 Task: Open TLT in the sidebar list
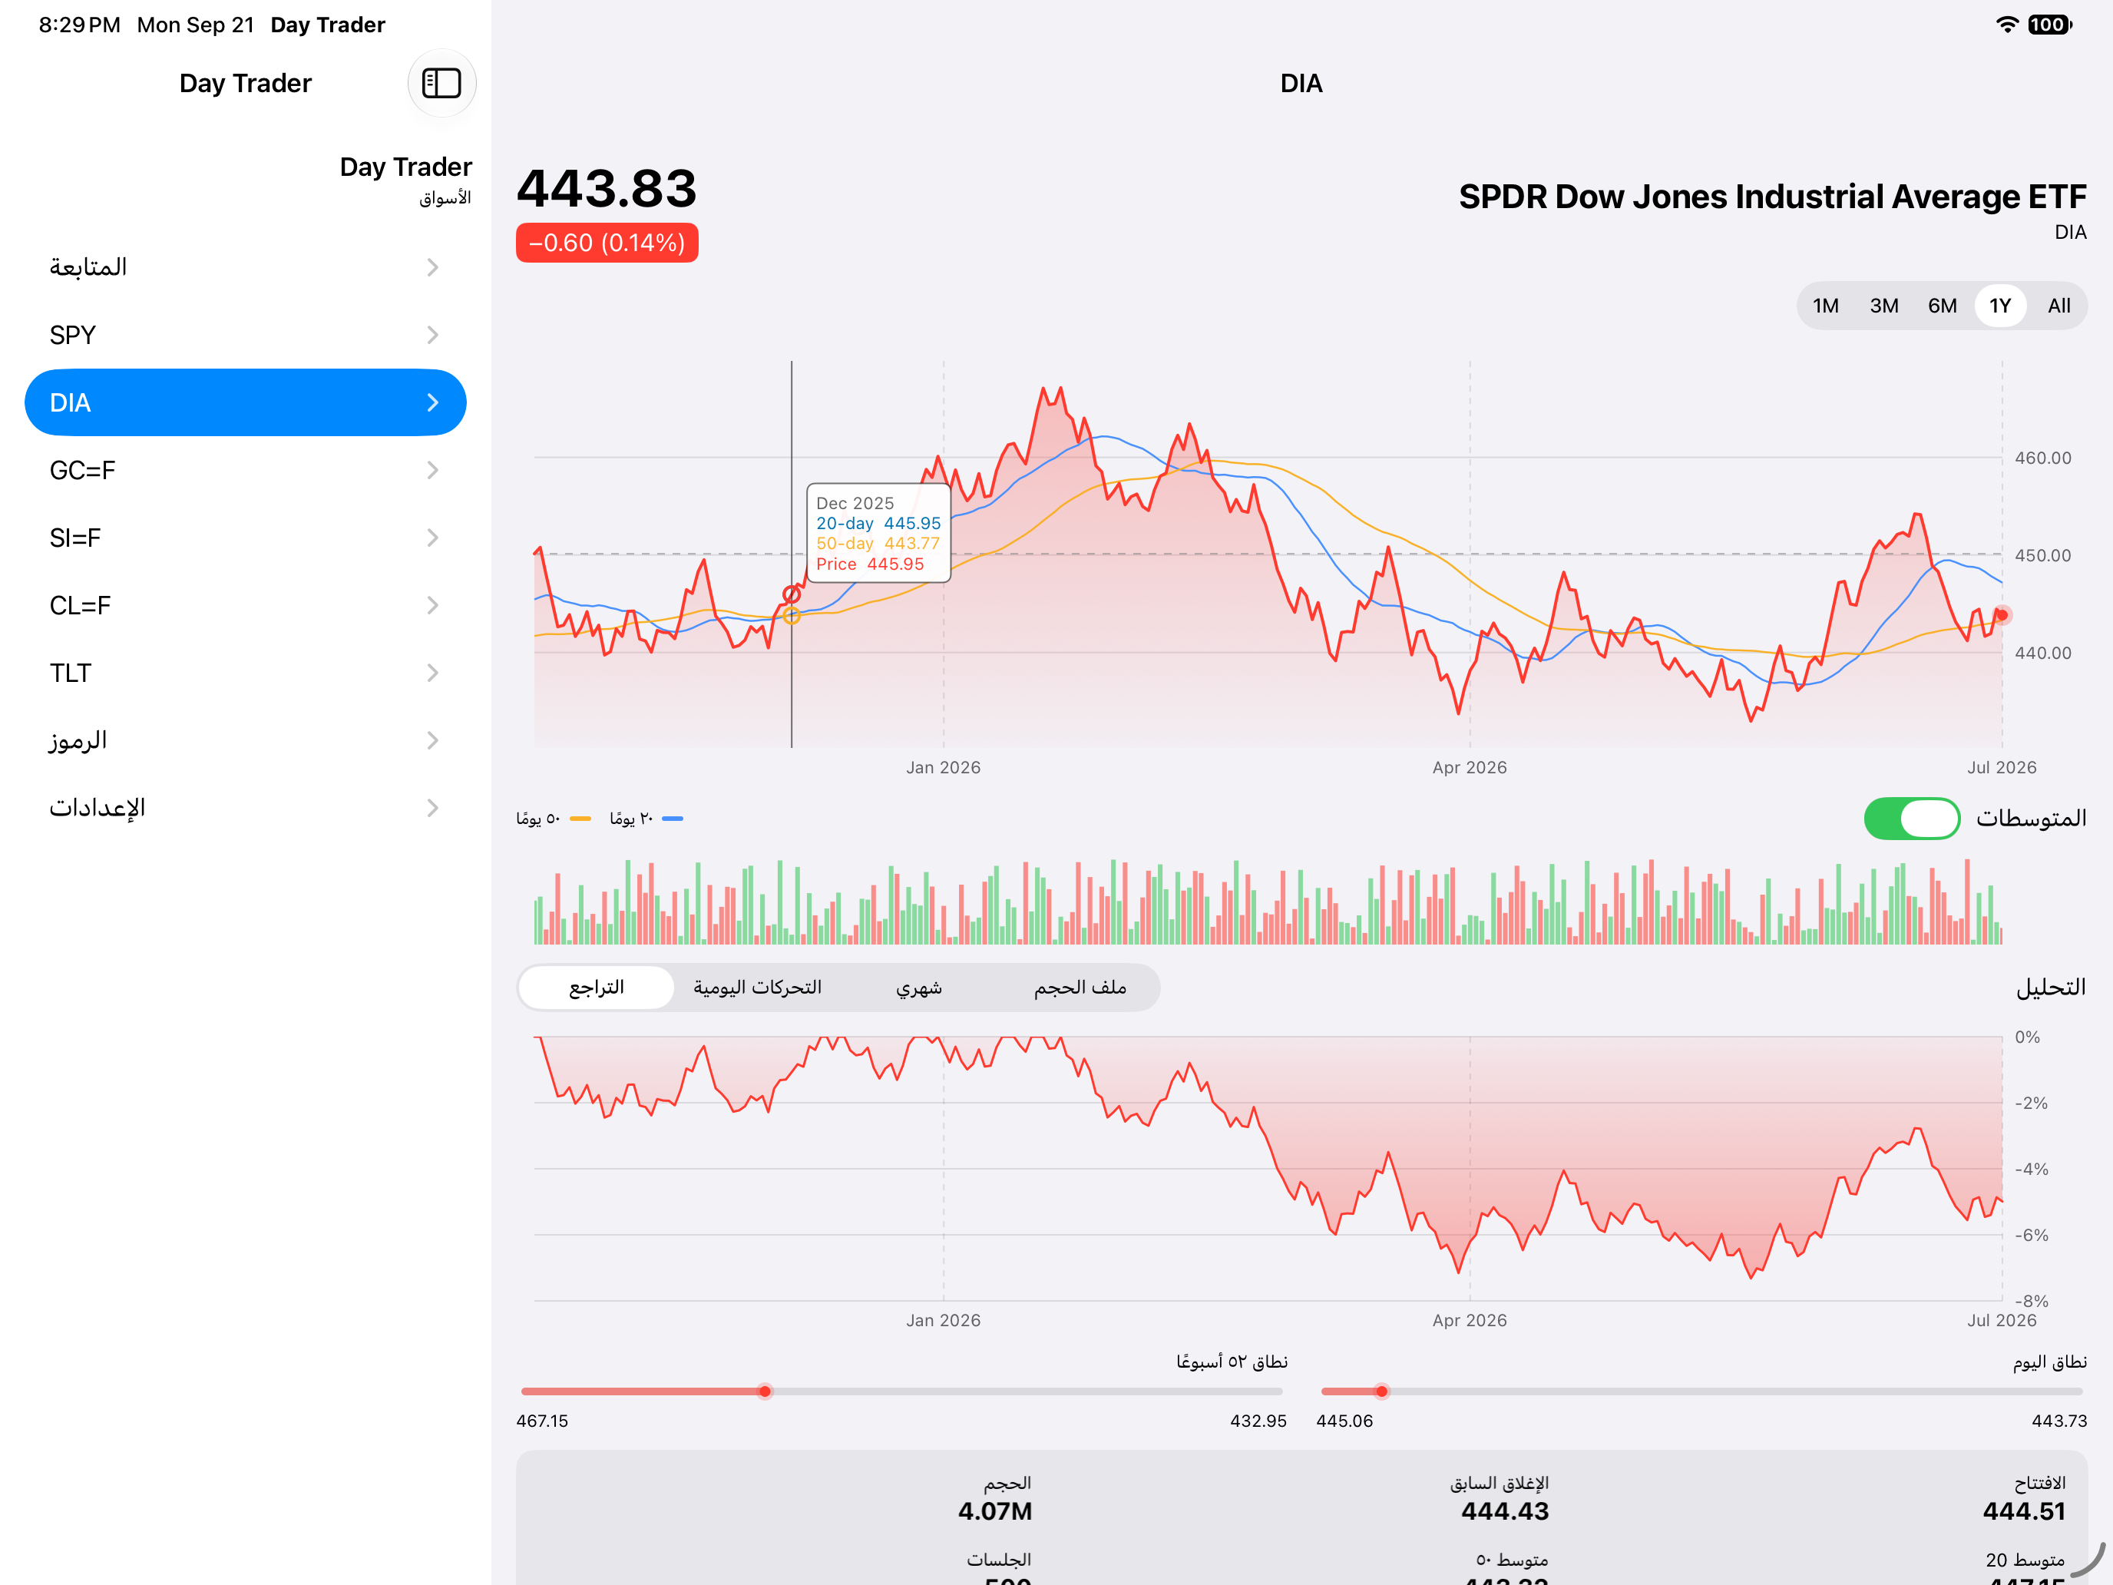tap(246, 673)
